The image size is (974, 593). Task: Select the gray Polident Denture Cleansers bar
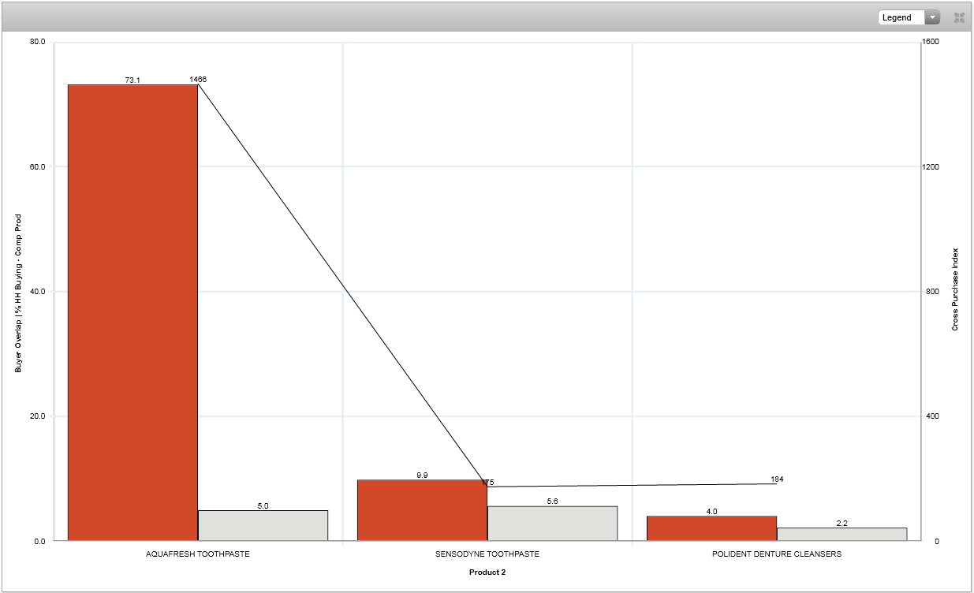842,534
